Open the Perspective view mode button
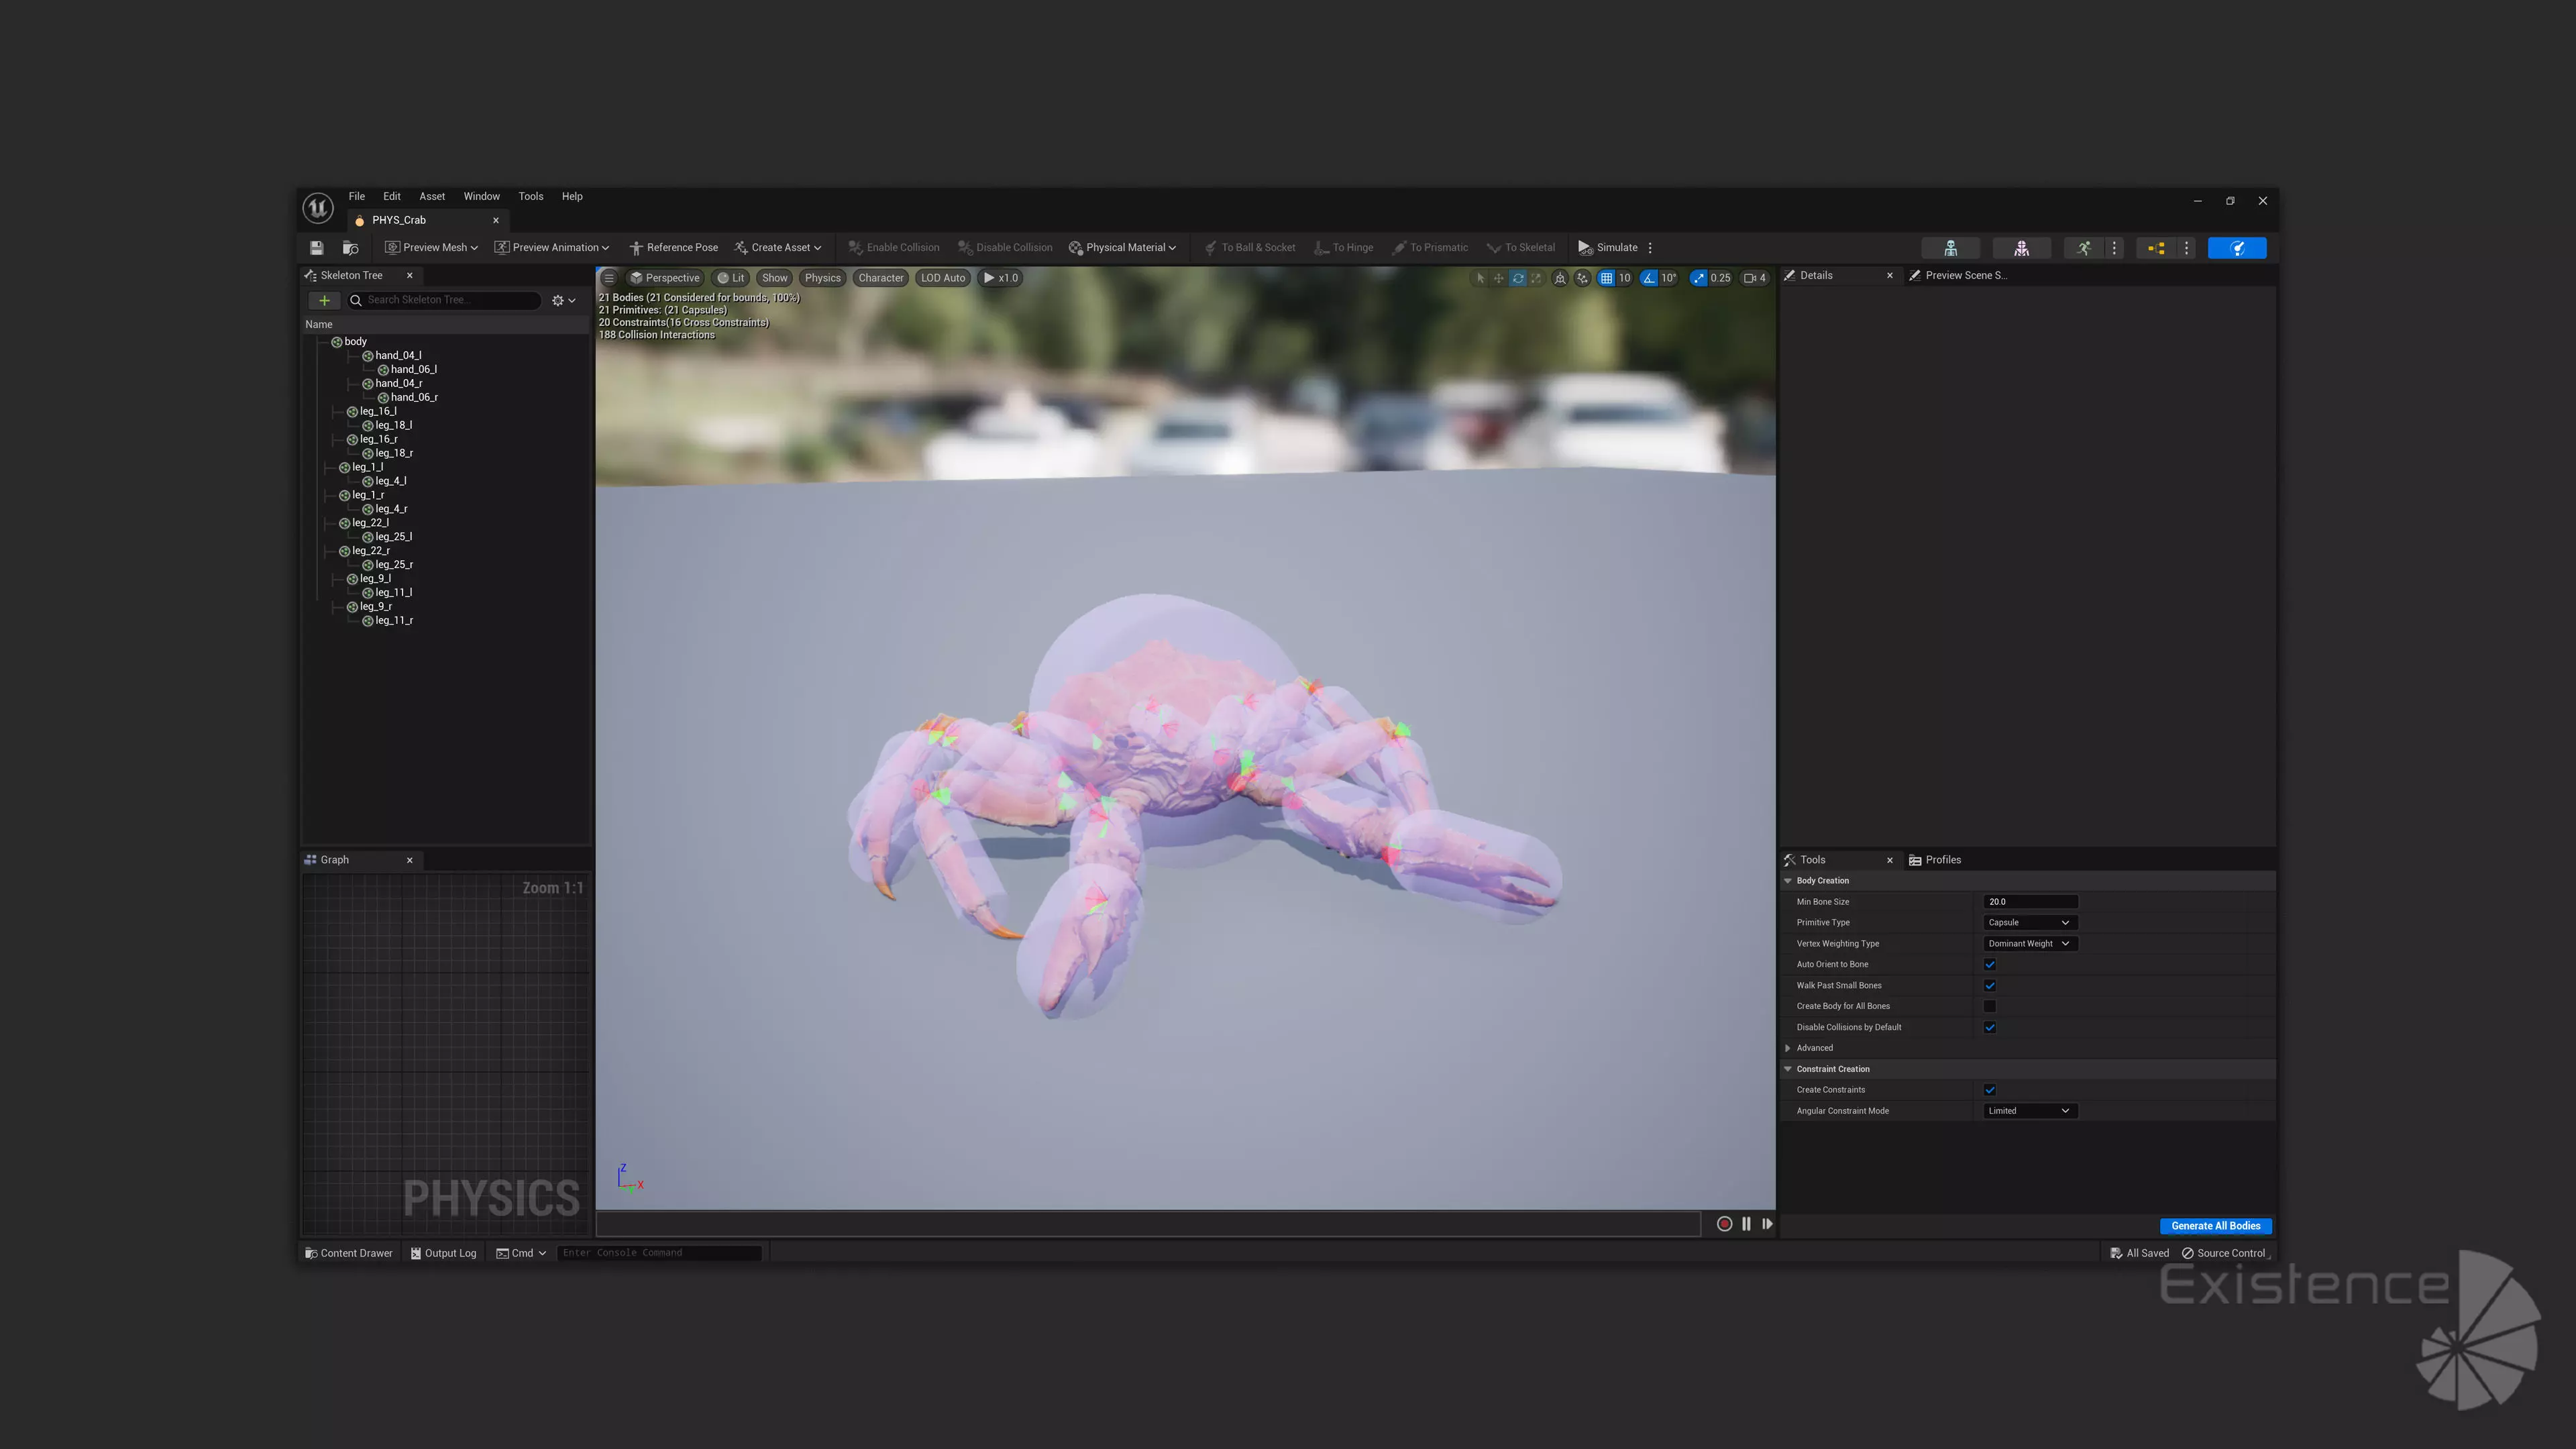This screenshot has width=2576, height=1449. [664, 278]
